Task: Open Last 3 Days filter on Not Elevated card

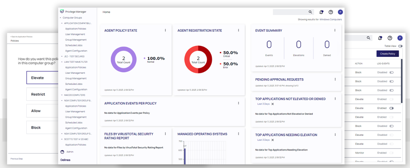Action: 264,104
